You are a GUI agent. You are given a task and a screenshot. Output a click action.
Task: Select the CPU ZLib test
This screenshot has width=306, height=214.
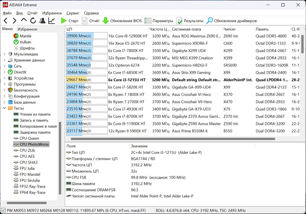coord(24,150)
